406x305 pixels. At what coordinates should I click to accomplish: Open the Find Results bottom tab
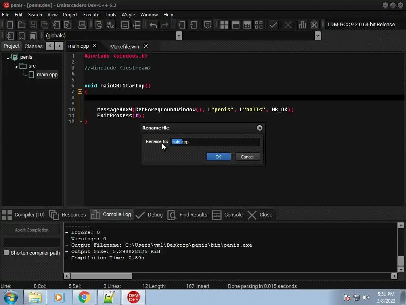tap(188, 215)
